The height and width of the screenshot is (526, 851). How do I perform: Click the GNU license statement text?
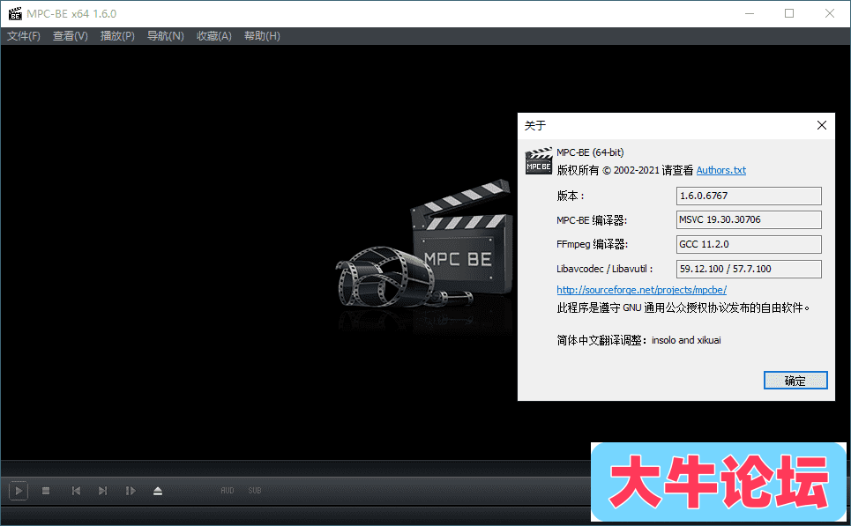point(683,308)
